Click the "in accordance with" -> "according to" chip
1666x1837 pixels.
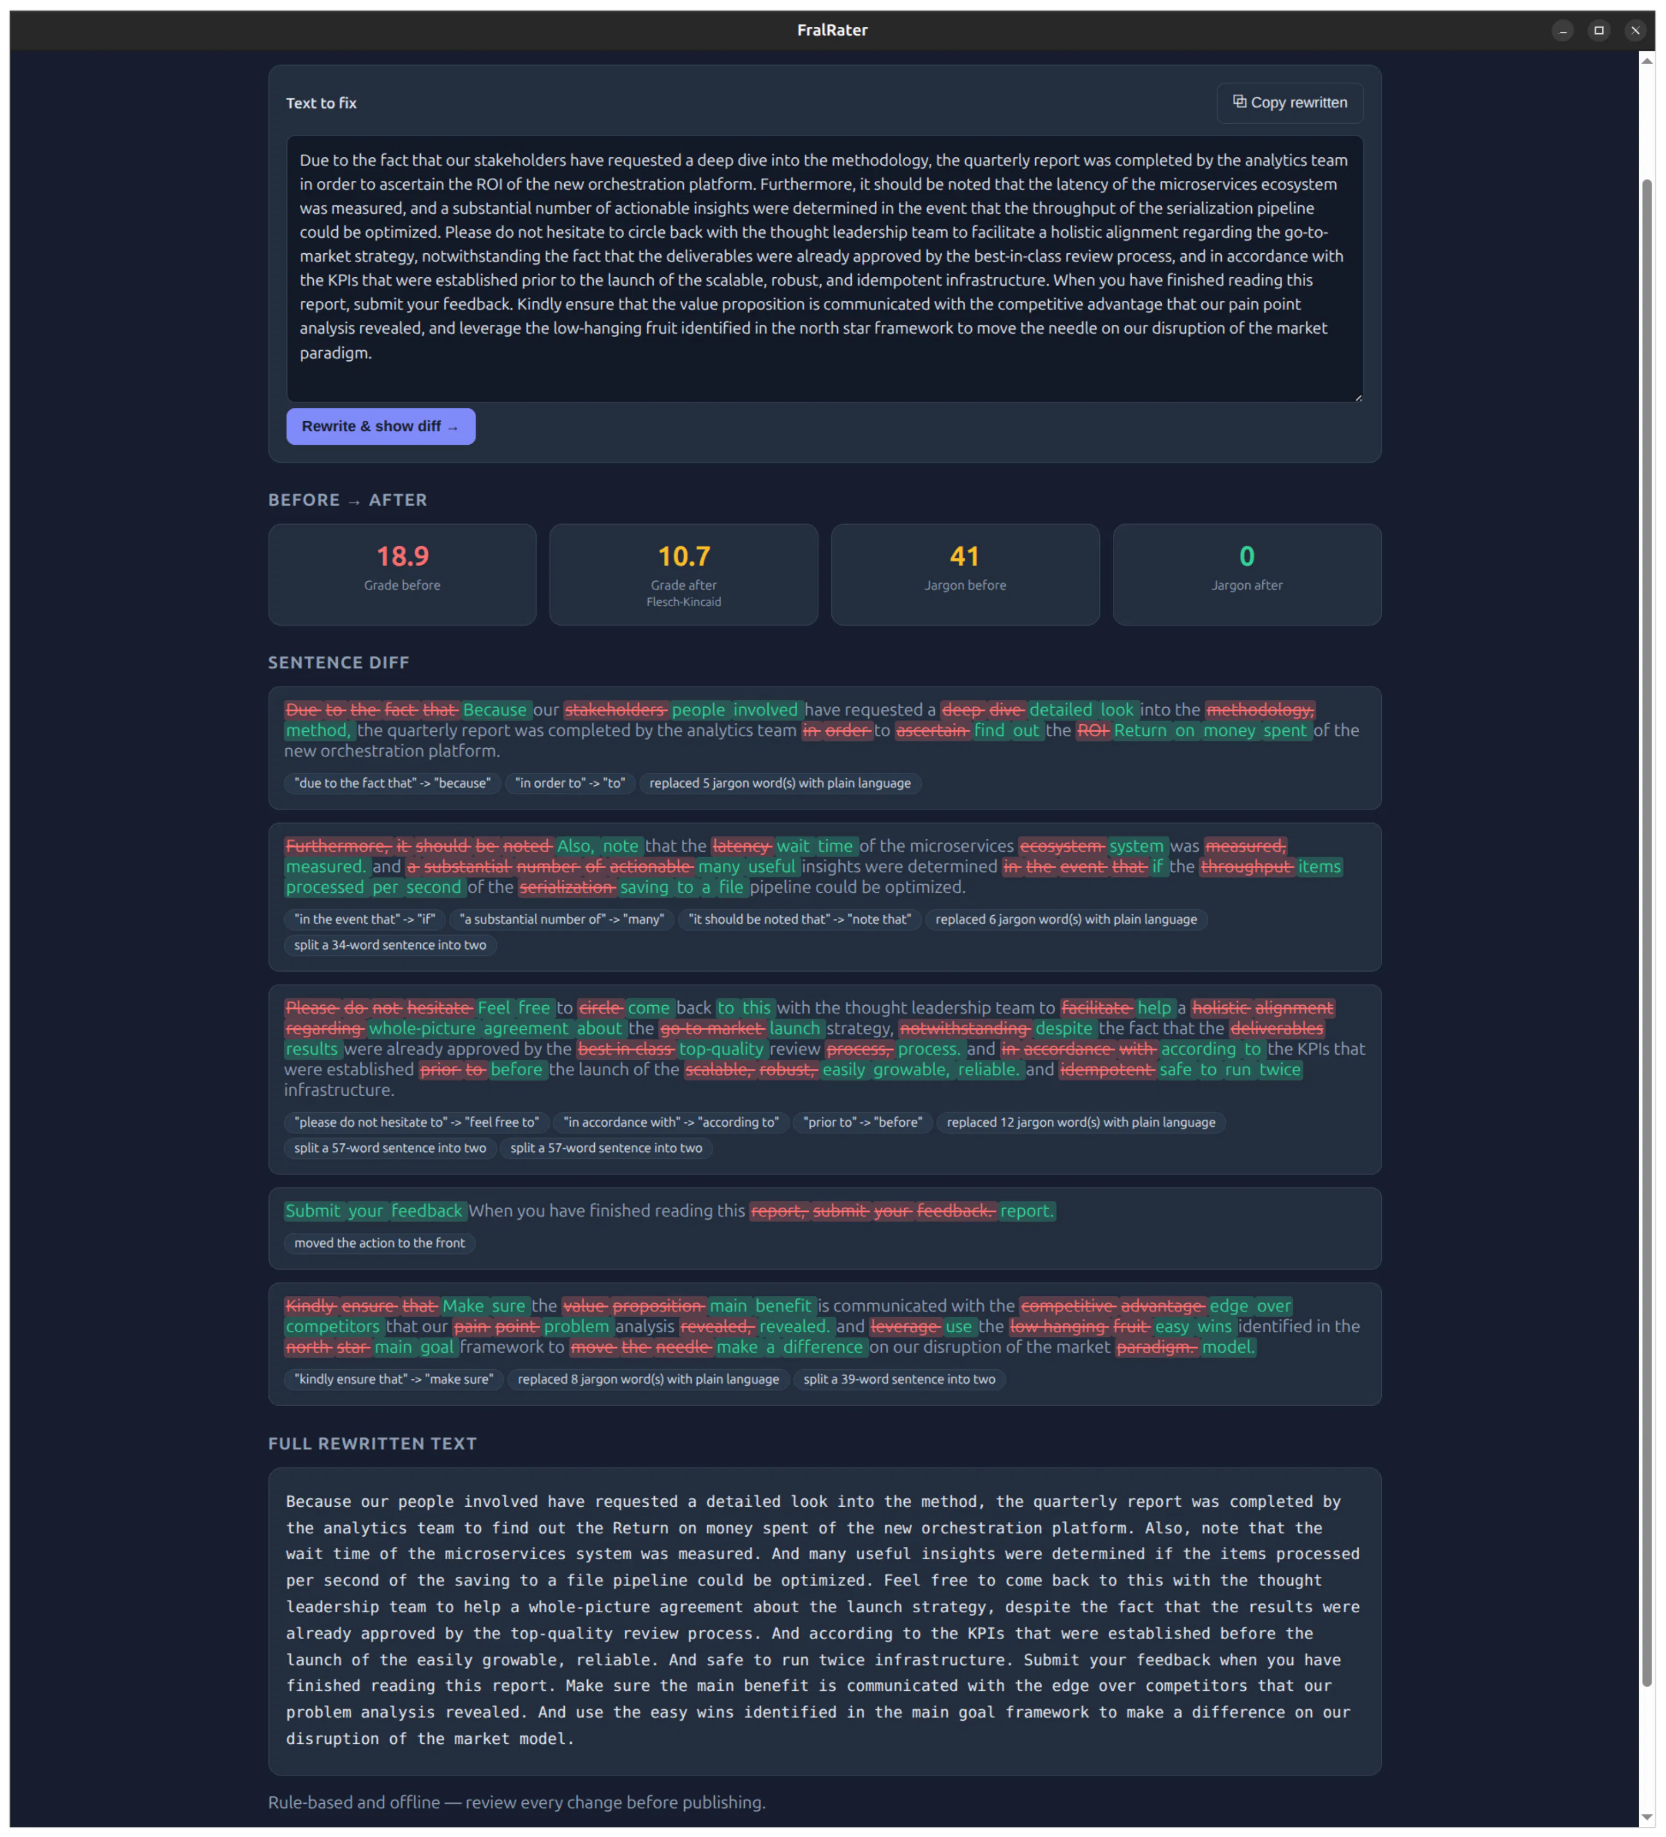(x=671, y=1122)
